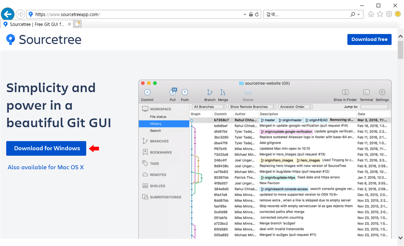Expand BOOKMARKS section in sidebar
This screenshot has height=246, width=404.
(x=161, y=152)
